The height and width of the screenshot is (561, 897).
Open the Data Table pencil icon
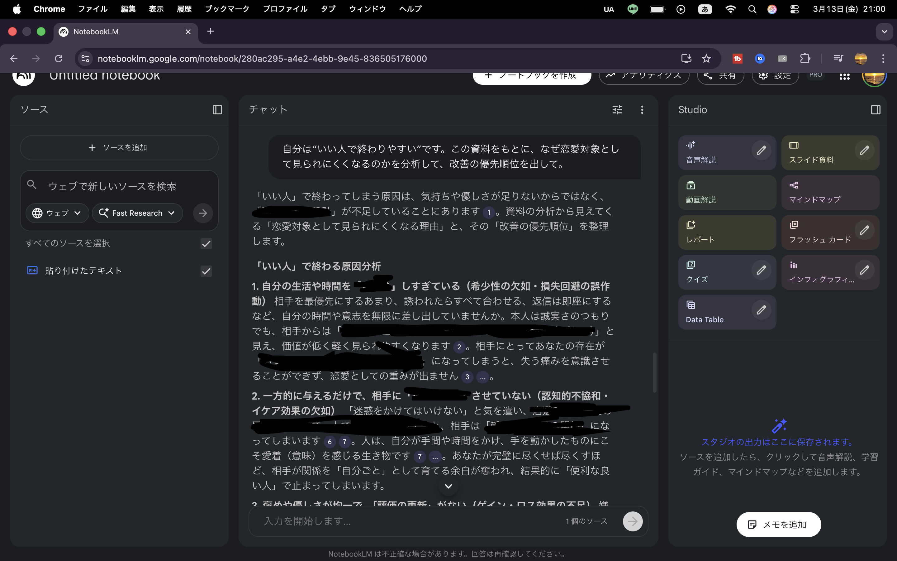coord(761,310)
